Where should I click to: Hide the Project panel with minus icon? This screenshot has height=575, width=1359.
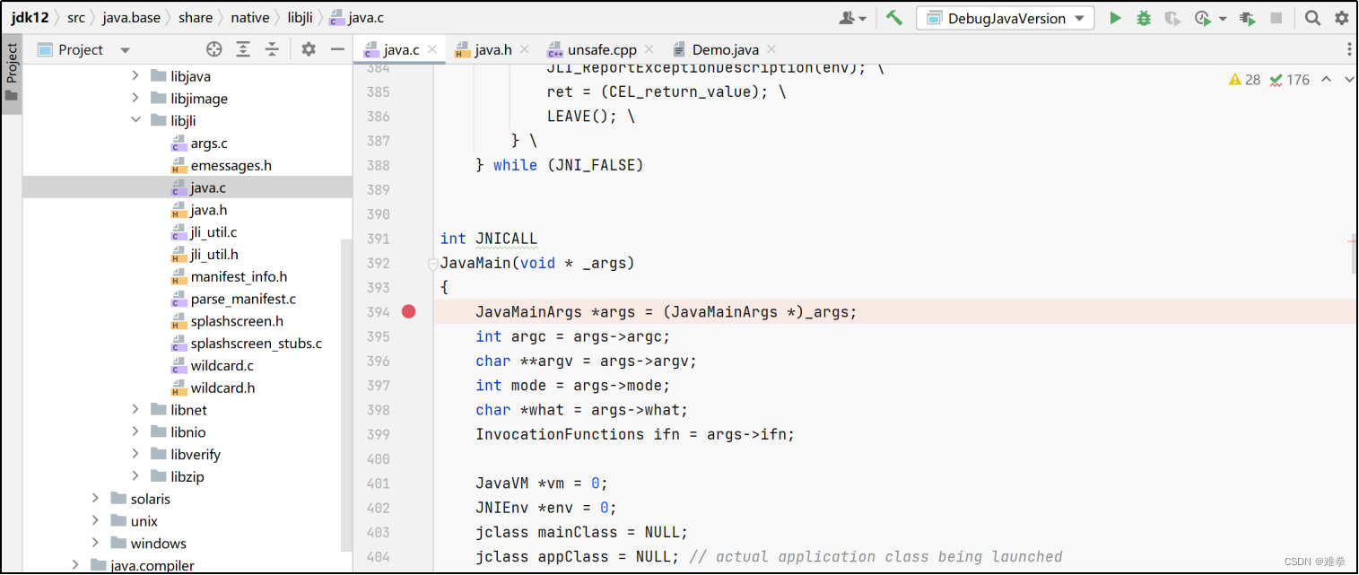[x=337, y=49]
